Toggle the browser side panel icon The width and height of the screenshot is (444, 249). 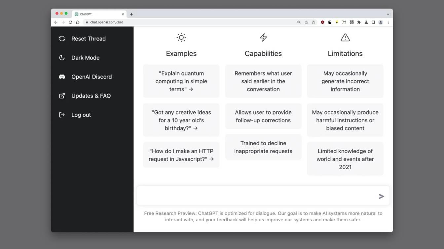tap(373, 22)
